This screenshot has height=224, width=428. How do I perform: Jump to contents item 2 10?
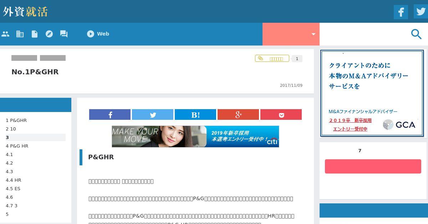tap(11, 129)
